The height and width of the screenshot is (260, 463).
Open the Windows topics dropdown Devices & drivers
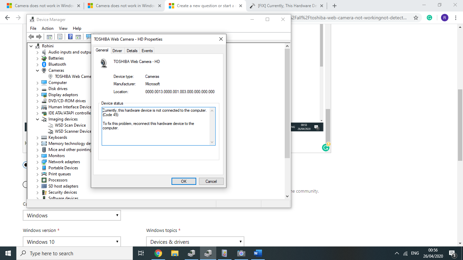pyautogui.click(x=195, y=242)
